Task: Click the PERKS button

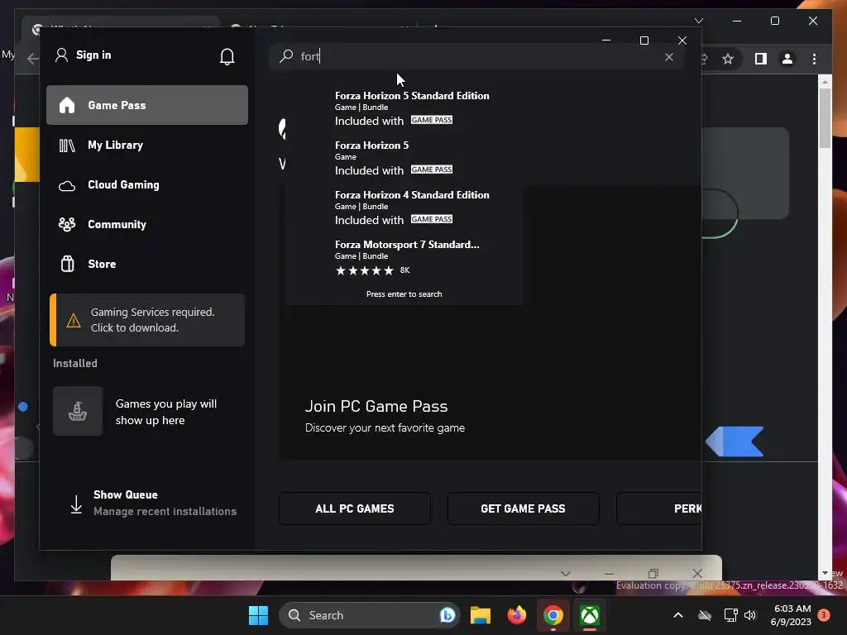Action: coord(659,508)
